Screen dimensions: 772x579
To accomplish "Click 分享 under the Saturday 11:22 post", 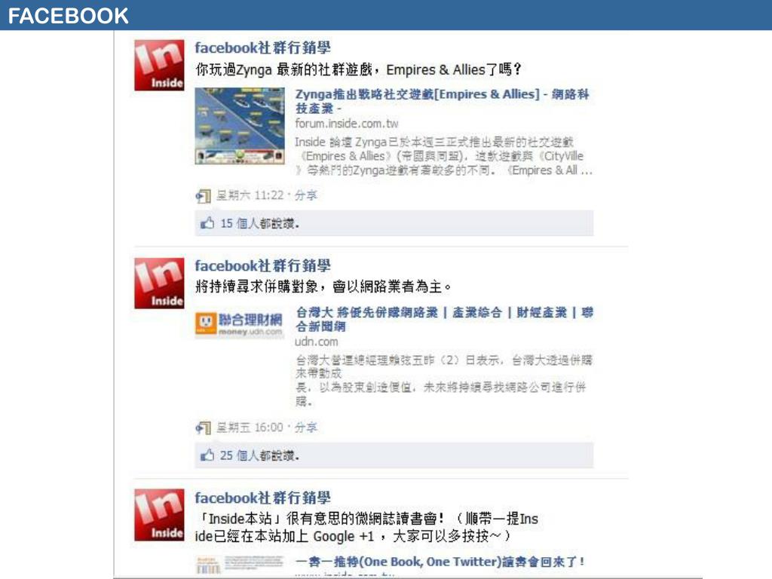I will 306,195.
